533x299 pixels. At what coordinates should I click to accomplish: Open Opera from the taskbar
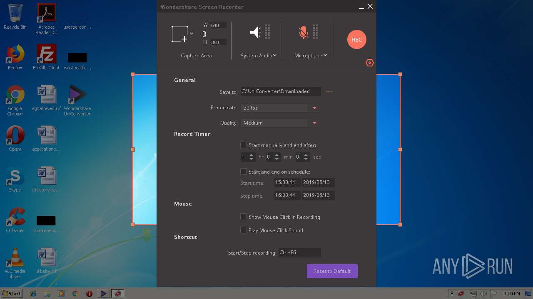click(89, 294)
